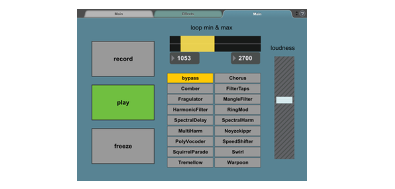Image resolution: width=395 pixels, height=189 pixels.
Task: Click the circular icon beside the tabs
Action: (302, 14)
